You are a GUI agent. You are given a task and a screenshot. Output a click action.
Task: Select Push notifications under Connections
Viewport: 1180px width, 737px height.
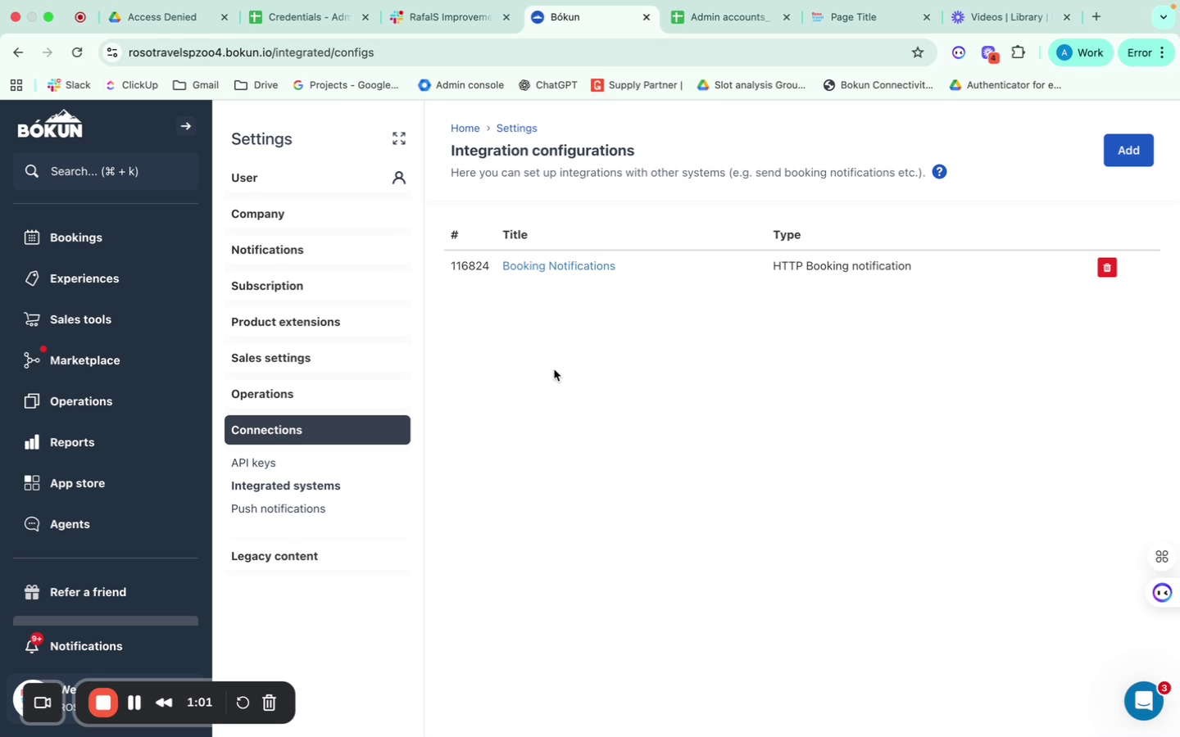[x=278, y=509]
